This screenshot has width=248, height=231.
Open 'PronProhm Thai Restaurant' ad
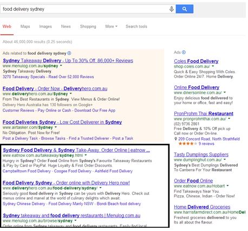[x=204, y=114]
